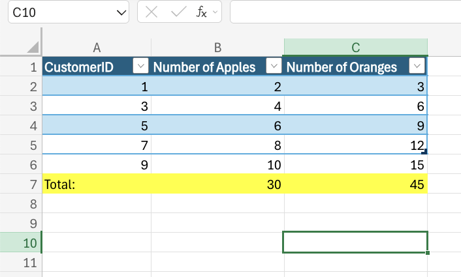This screenshot has width=461, height=277.
Task: Select row 9 header
Action: (21, 223)
